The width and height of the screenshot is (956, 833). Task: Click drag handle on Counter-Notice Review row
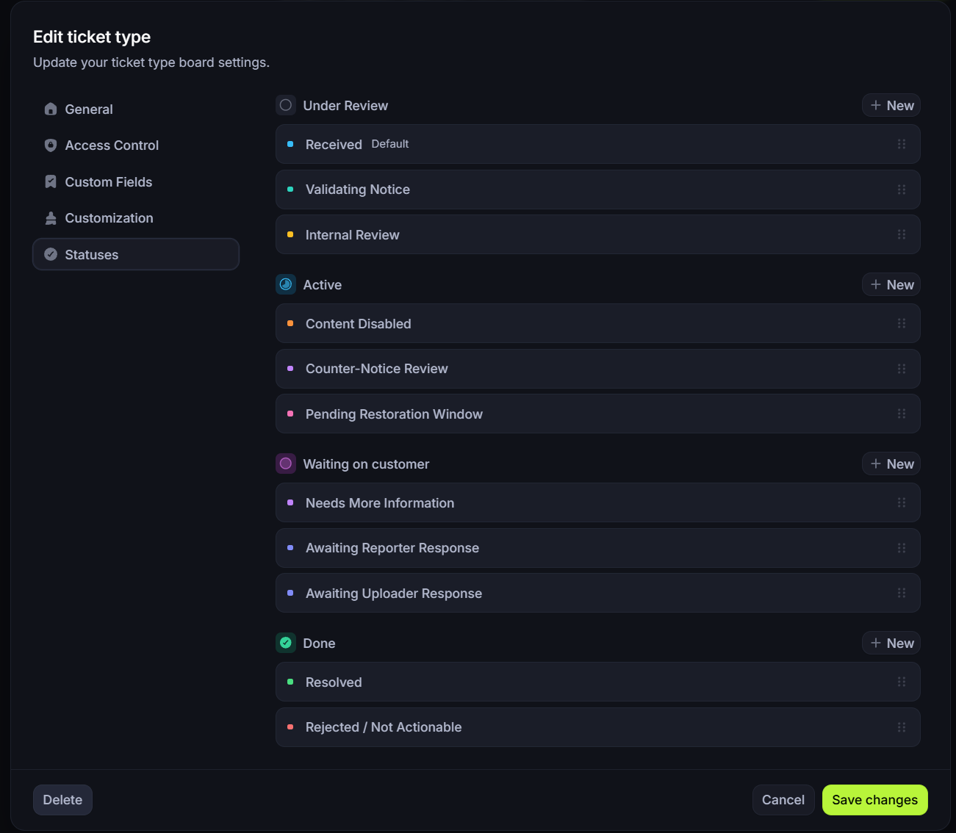click(902, 369)
